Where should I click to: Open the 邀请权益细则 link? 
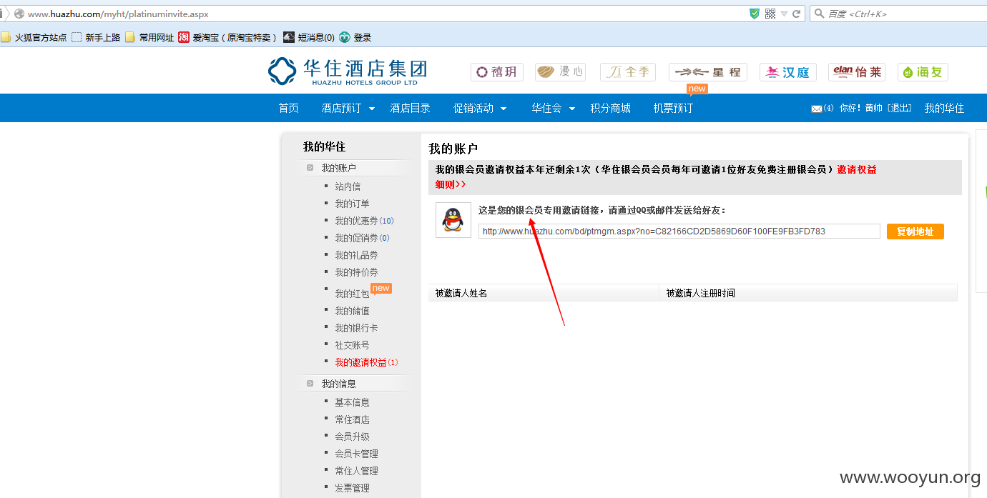pyautogui.click(x=857, y=170)
